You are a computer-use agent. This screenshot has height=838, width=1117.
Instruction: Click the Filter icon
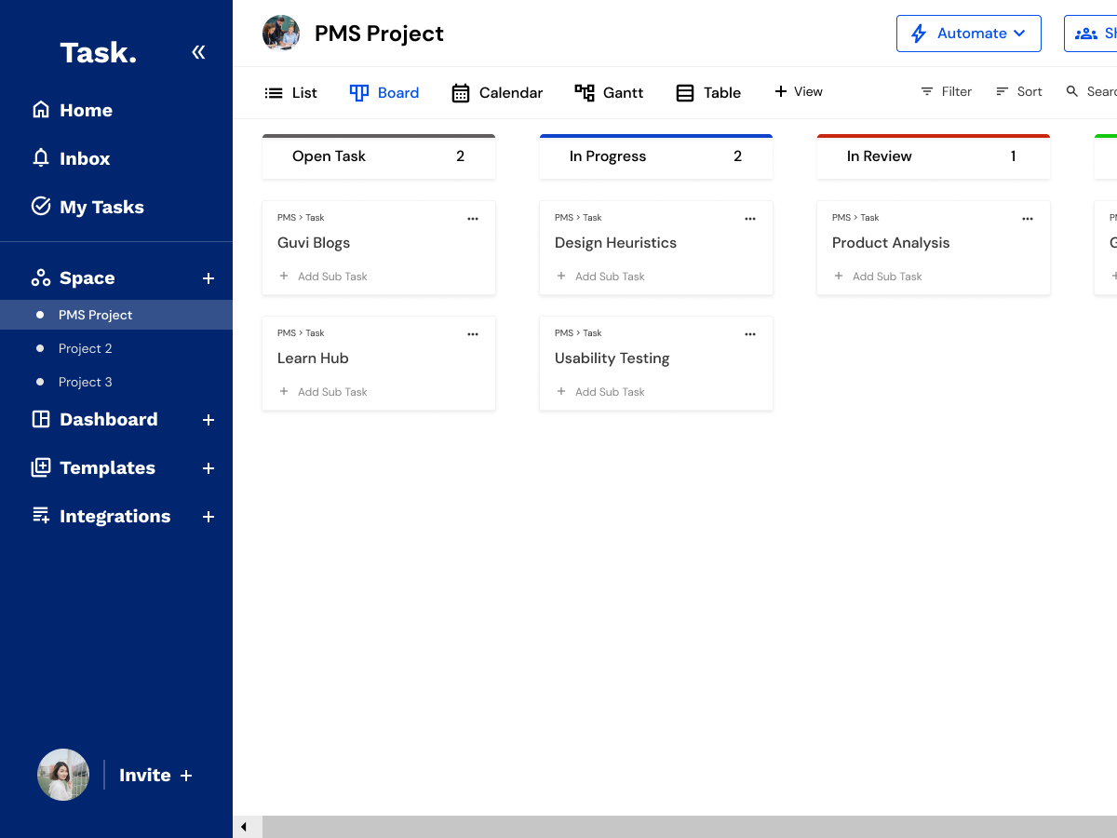pos(926,91)
